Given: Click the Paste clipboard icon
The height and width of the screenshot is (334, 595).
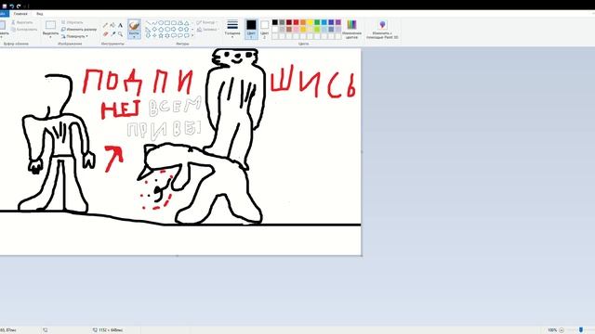Looking at the screenshot, I should coord(2,26).
